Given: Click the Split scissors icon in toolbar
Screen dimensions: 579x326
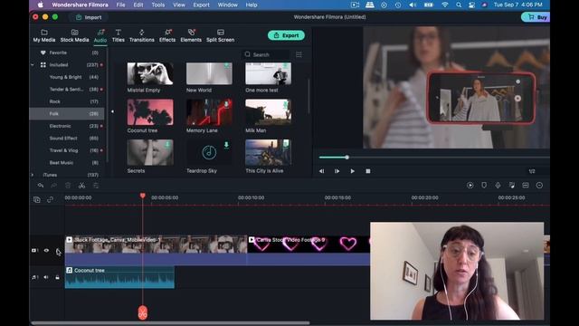Looking at the screenshot, I should coord(81,186).
